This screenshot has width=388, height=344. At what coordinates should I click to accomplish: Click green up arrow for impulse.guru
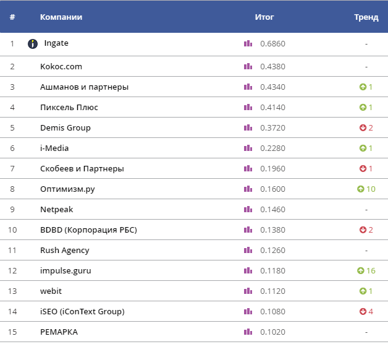pos(361,270)
